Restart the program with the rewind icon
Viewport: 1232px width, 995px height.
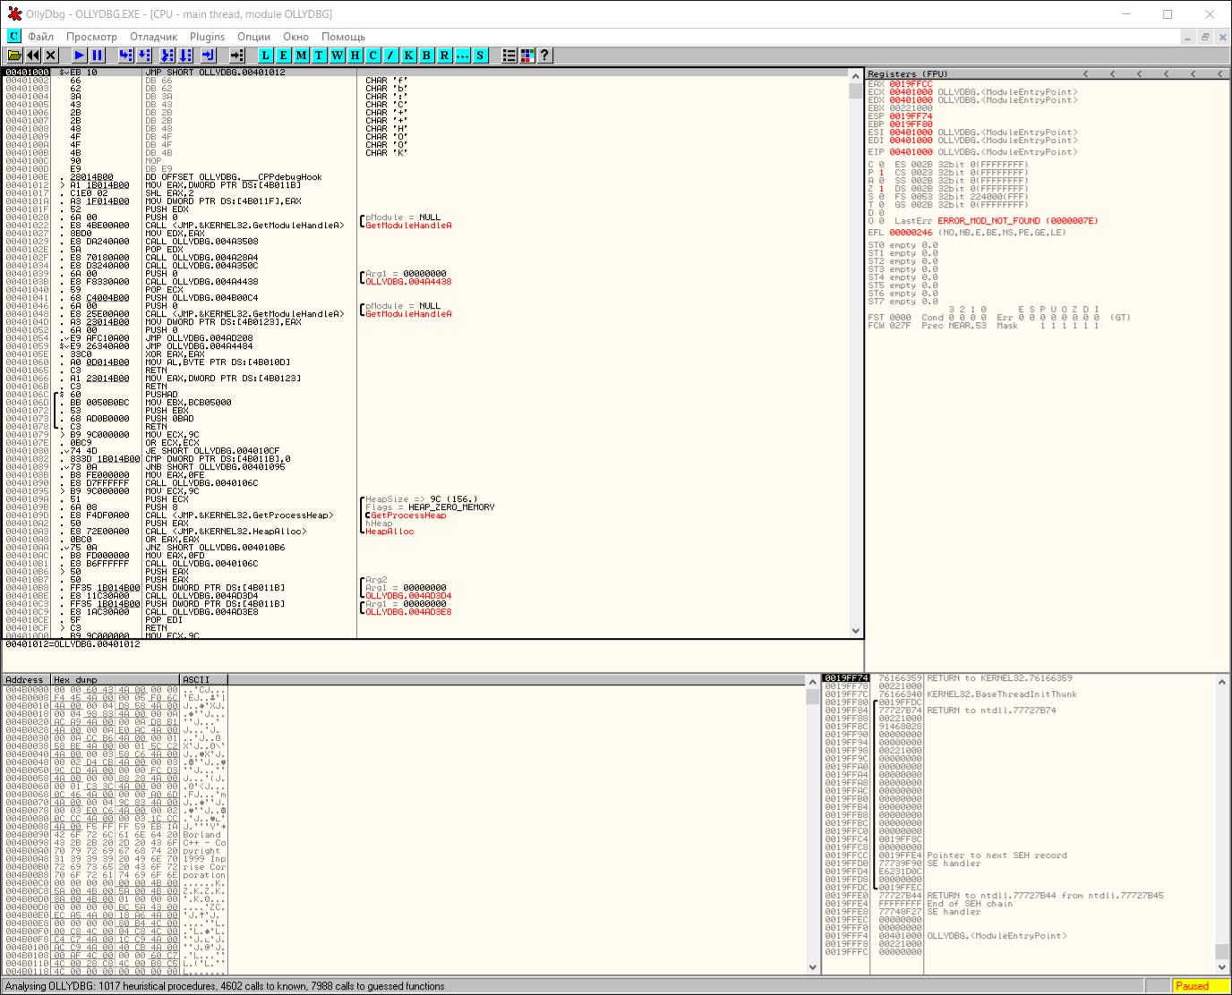click(33, 55)
